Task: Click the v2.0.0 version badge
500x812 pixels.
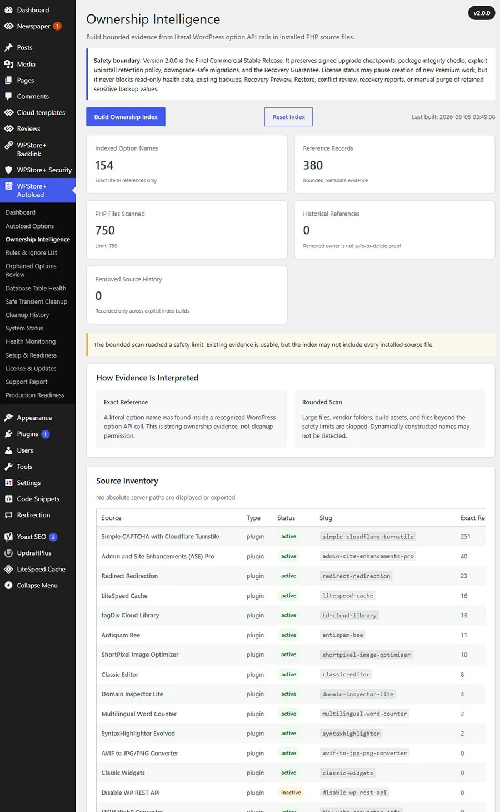Action: pyautogui.click(x=482, y=13)
